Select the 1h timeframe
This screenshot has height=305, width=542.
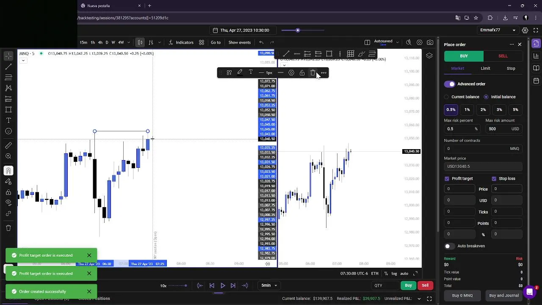tap(92, 42)
